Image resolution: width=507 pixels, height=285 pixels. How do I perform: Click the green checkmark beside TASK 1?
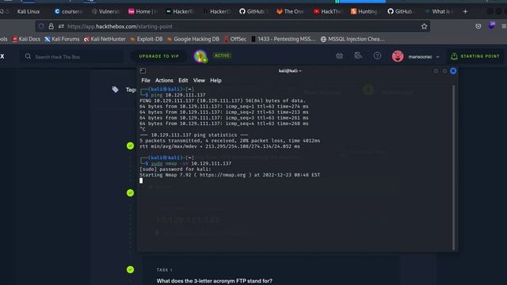[130, 269]
